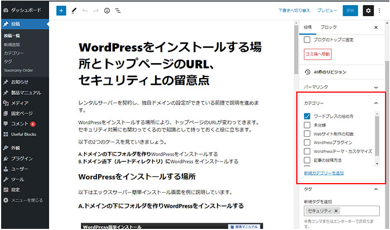
Task: Click the blue add block plus button
Action: [x=61, y=11]
